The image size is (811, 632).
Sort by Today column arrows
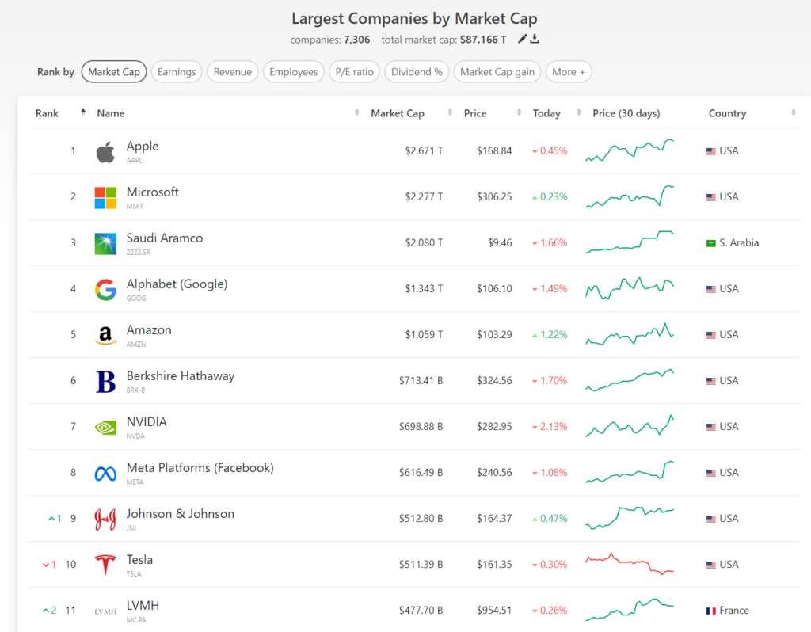[579, 112]
